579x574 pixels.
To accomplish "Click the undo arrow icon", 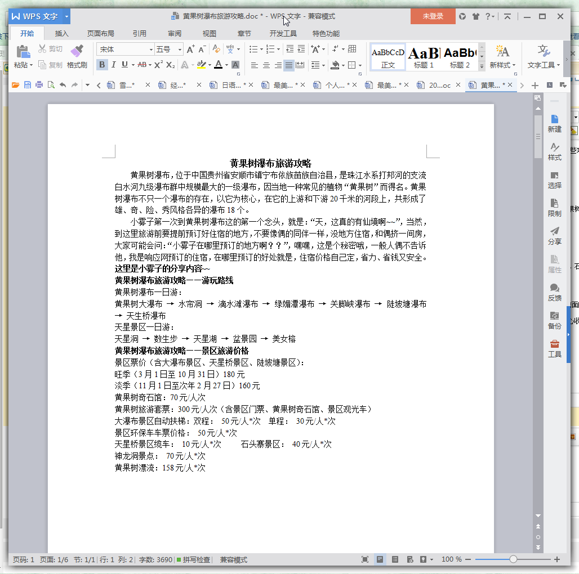I will (63, 85).
